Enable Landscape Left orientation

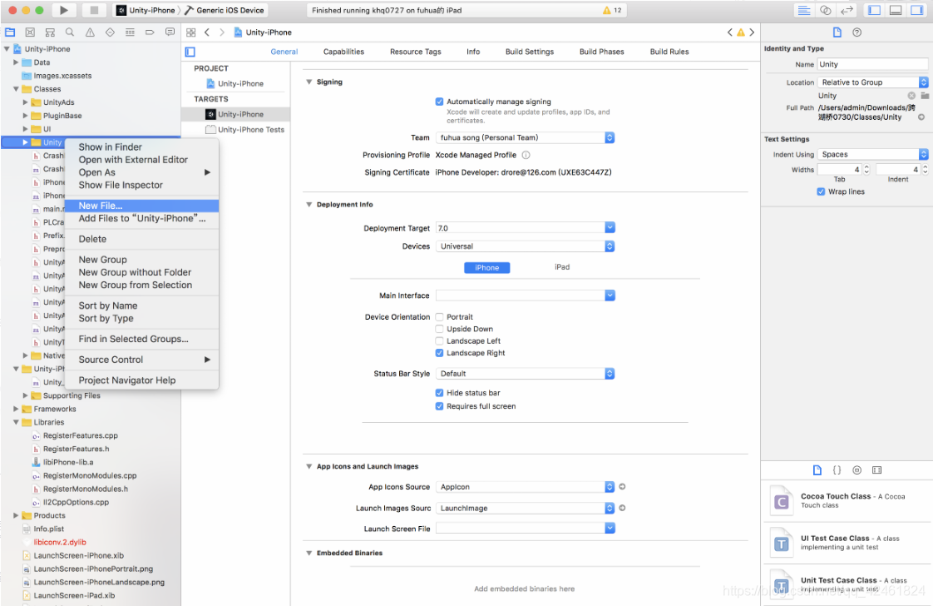(439, 340)
